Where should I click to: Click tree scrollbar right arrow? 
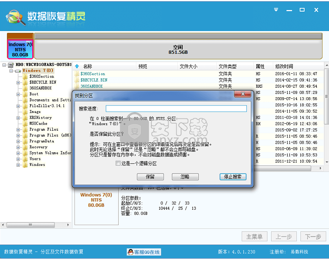click(x=68, y=225)
